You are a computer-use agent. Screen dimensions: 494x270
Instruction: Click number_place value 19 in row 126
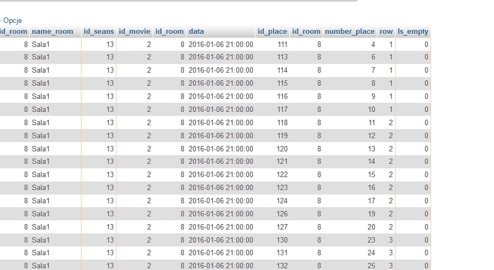click(x=371, y=214)
